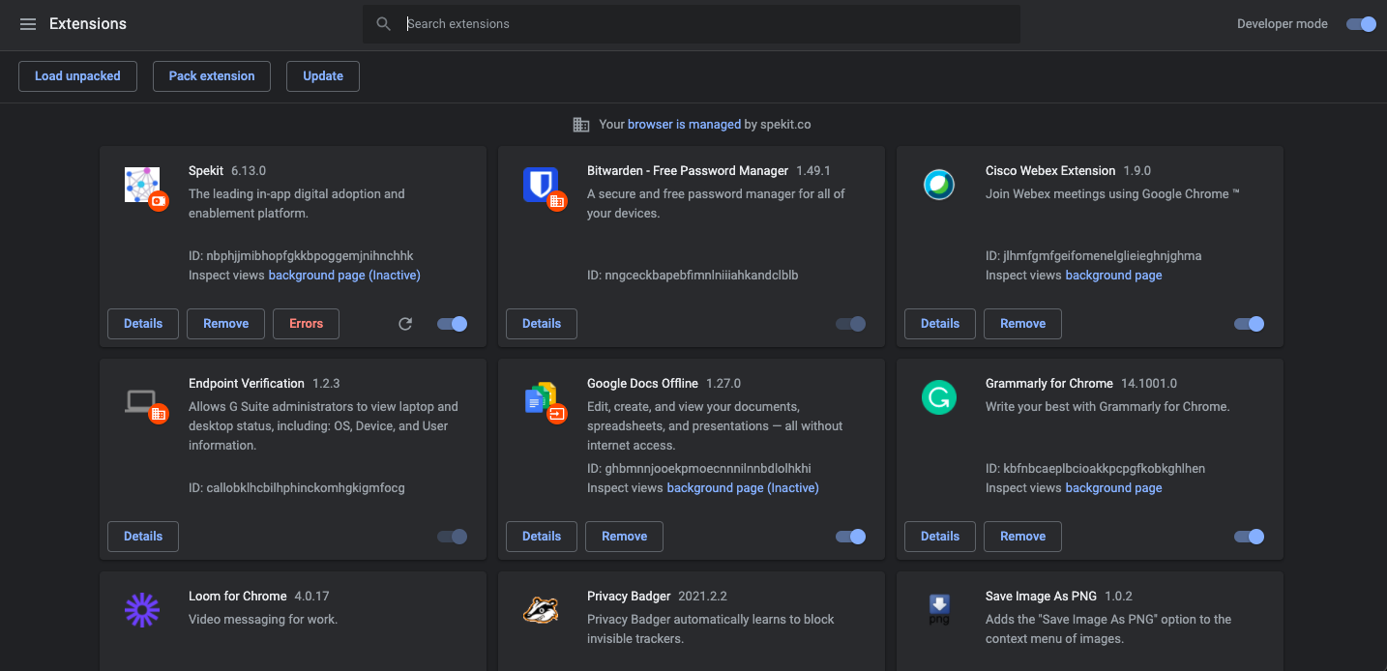Click the search magnifier icon
Screen dimensions: 1387x671
(x=384, y=24)
